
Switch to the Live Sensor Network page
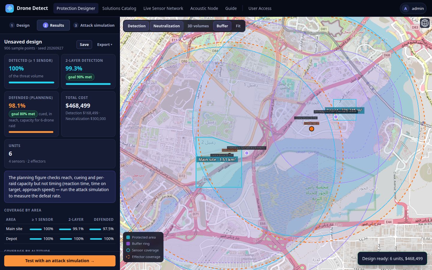[x=163, y=8]
